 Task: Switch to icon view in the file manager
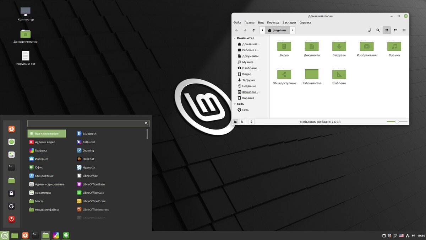pyautogui.click(x=387, y=30)
